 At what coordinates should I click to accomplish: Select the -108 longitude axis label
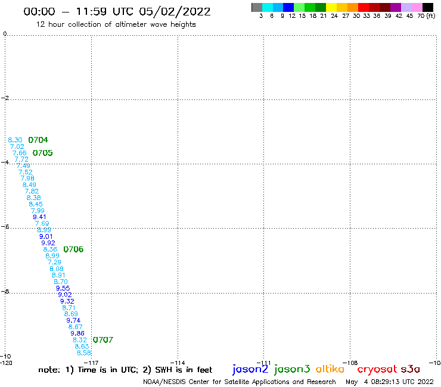[x=350, y=363]
